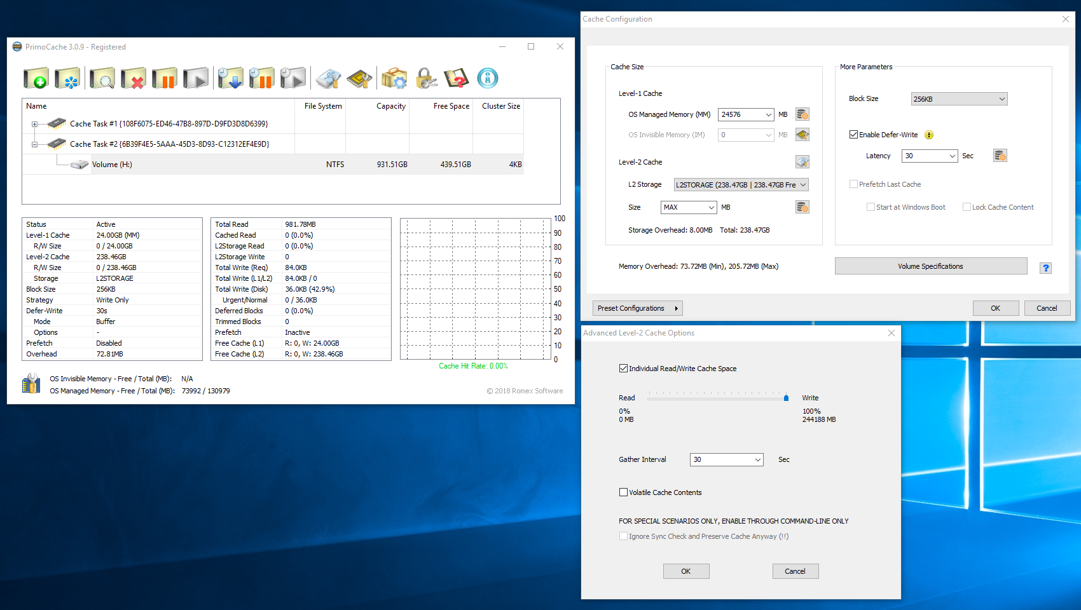Click Free Space column header
This screenshot has height=610, width=1081.
pos(441,106)
